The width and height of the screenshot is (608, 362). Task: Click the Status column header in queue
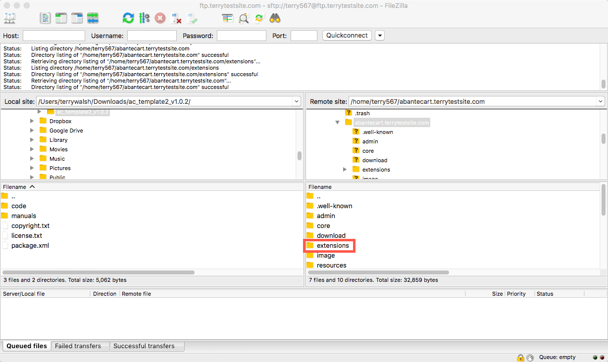coord(559,294)
